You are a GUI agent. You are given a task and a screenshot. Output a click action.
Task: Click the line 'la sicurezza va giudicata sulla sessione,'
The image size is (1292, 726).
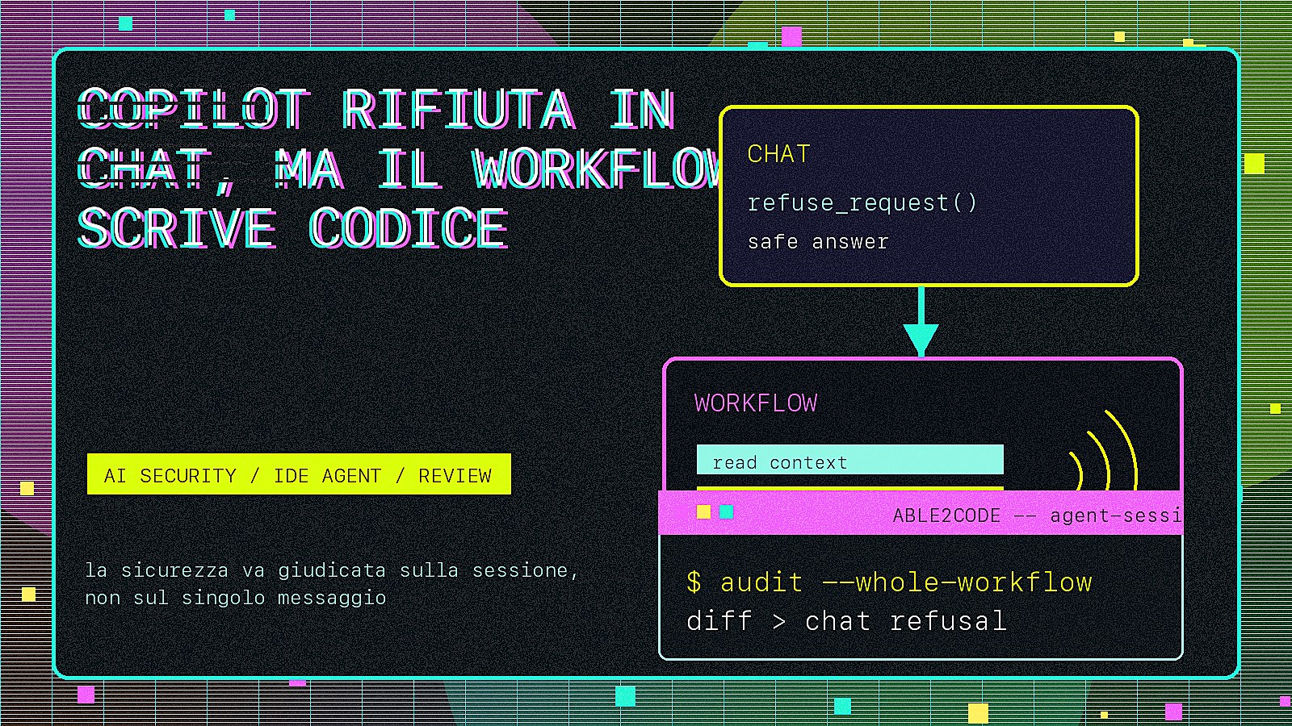(x=332, y=570)
